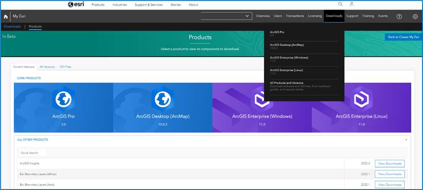View Downloads for Esri Boundary Layers (Africa)

tap(390, 174)
